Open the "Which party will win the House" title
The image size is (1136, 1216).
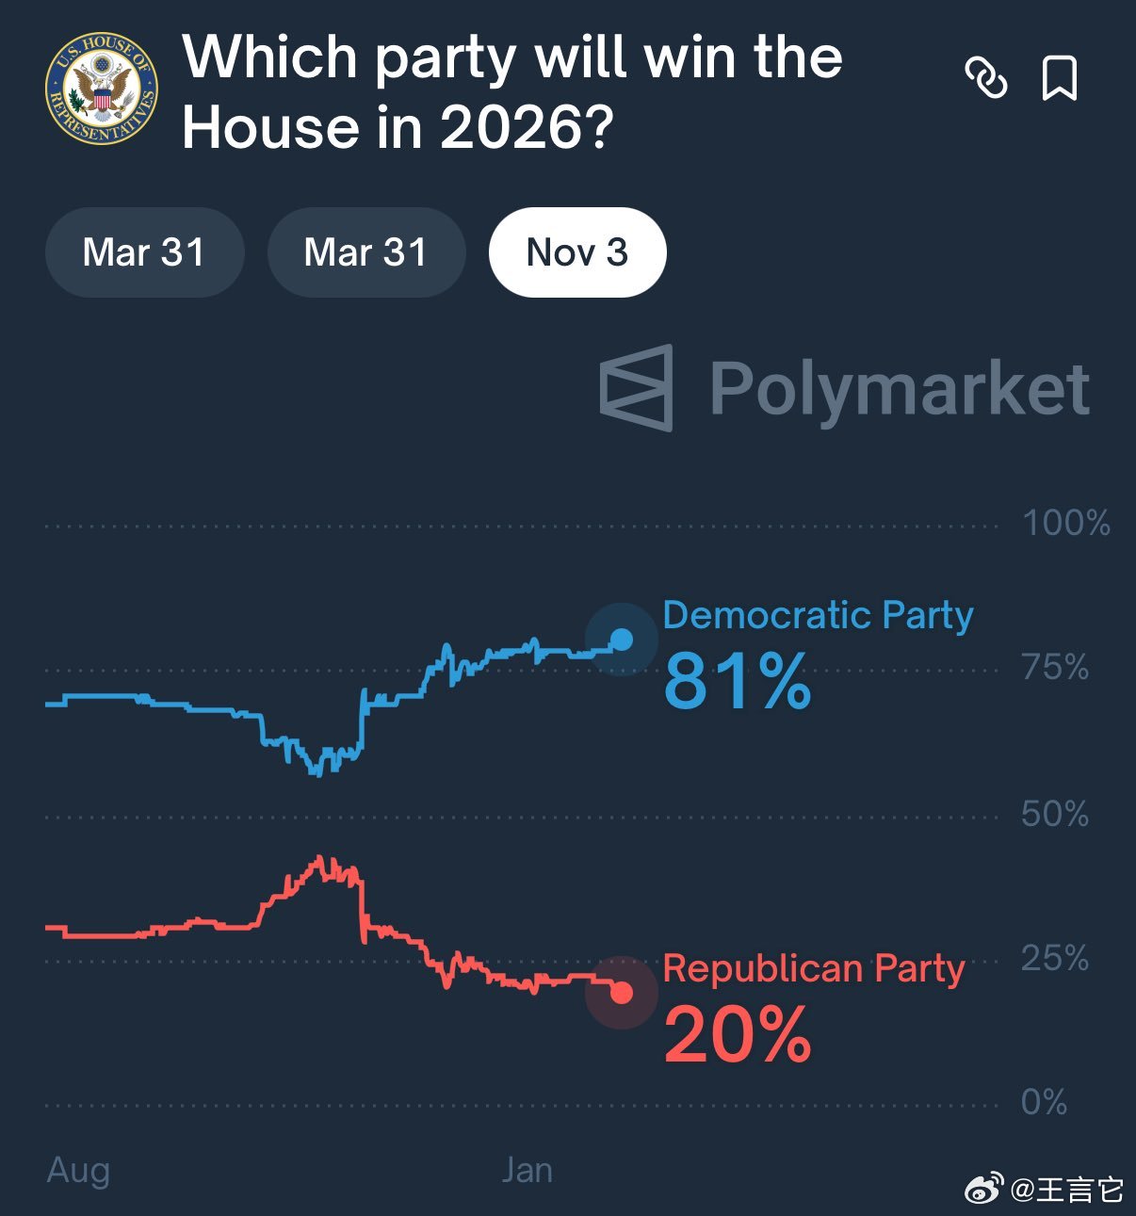pyautogui.click(x=511, y=91)
